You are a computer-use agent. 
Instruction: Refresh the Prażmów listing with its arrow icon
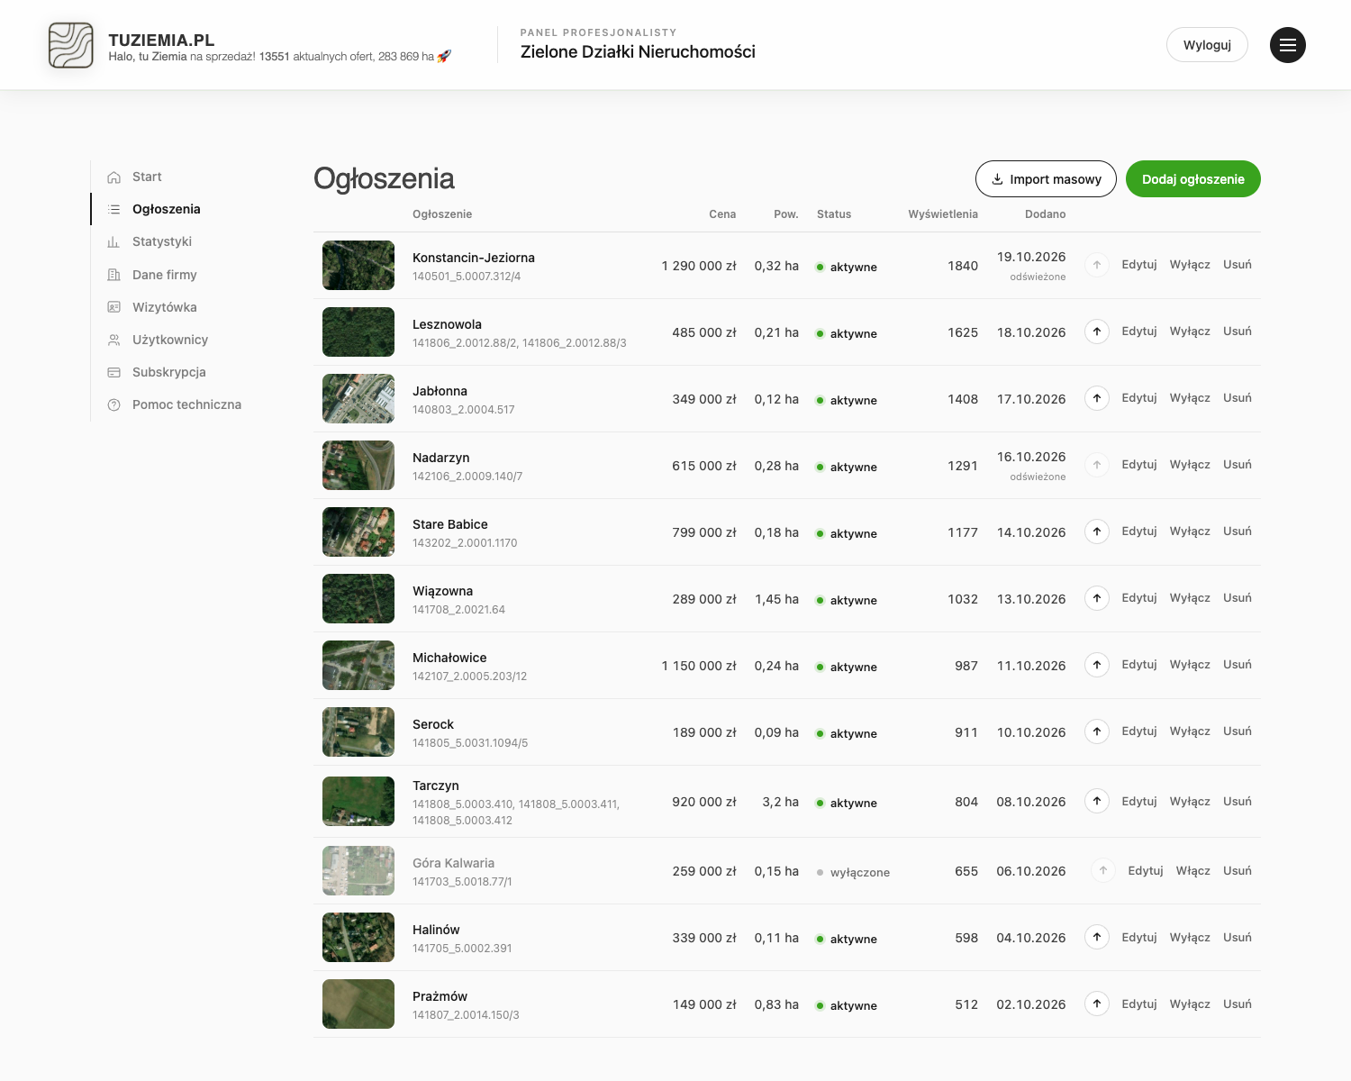(x=1097, y=1004)
